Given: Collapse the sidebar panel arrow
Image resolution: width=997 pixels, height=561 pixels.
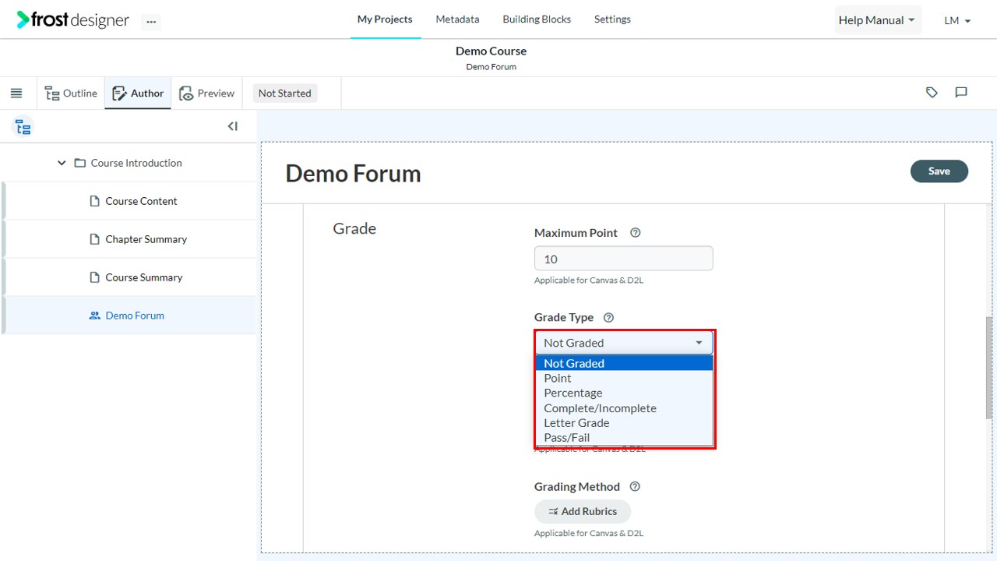Looking at the screenshot, I should coord(232,126).
